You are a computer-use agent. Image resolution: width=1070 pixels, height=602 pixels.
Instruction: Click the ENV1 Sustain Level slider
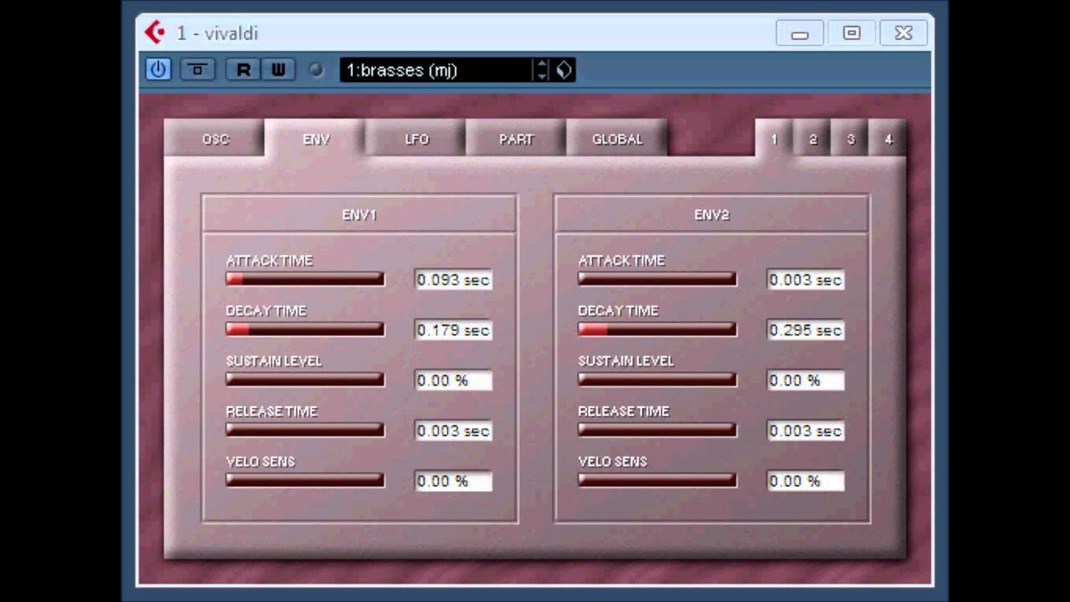[x=305, y=380]
